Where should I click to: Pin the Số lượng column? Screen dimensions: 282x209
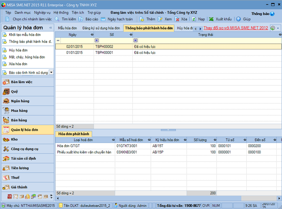(215, 140)
